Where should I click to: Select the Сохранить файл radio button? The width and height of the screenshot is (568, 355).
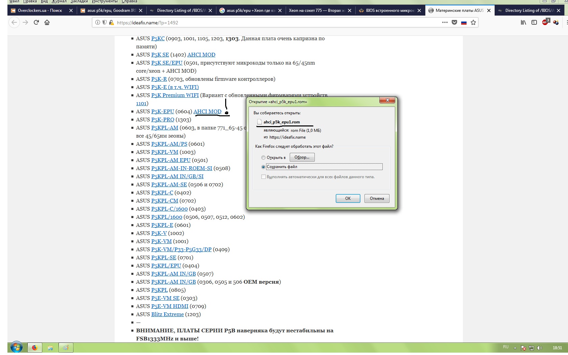click(x=263, y=167)
